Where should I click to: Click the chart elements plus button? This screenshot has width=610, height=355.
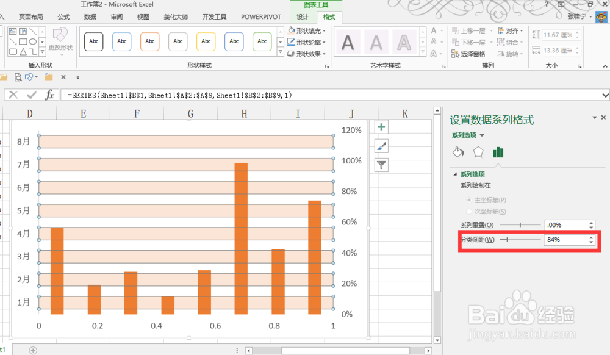(382, 127)
